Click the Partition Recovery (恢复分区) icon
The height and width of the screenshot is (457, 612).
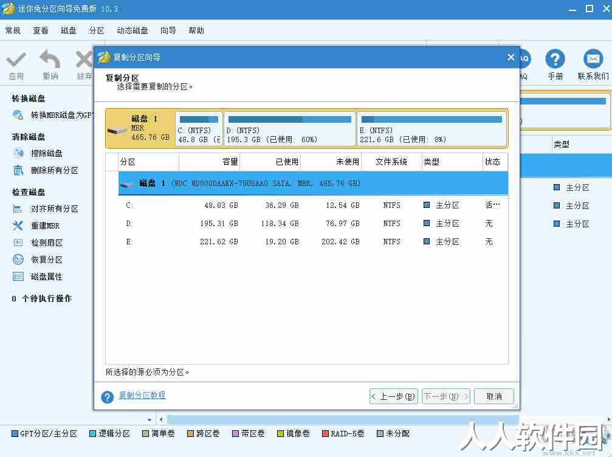click(18, 259)
